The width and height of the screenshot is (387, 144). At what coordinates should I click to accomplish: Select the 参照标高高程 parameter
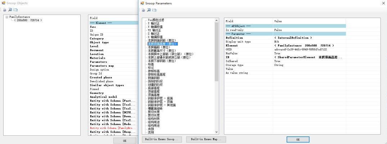tap(157, 75)
